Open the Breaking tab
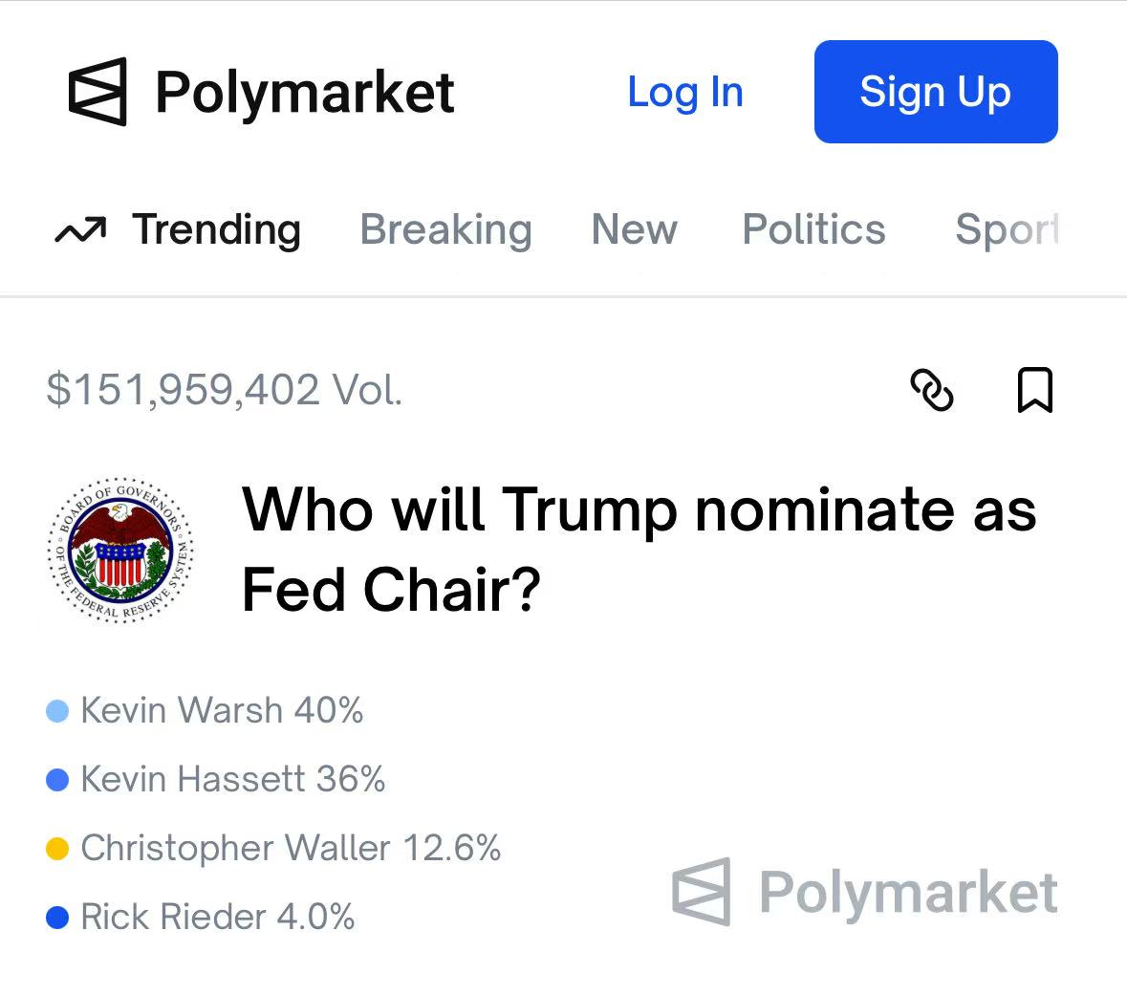This screenshot has height=995, width=1127. pyautogui.click(x=445, y=230)
